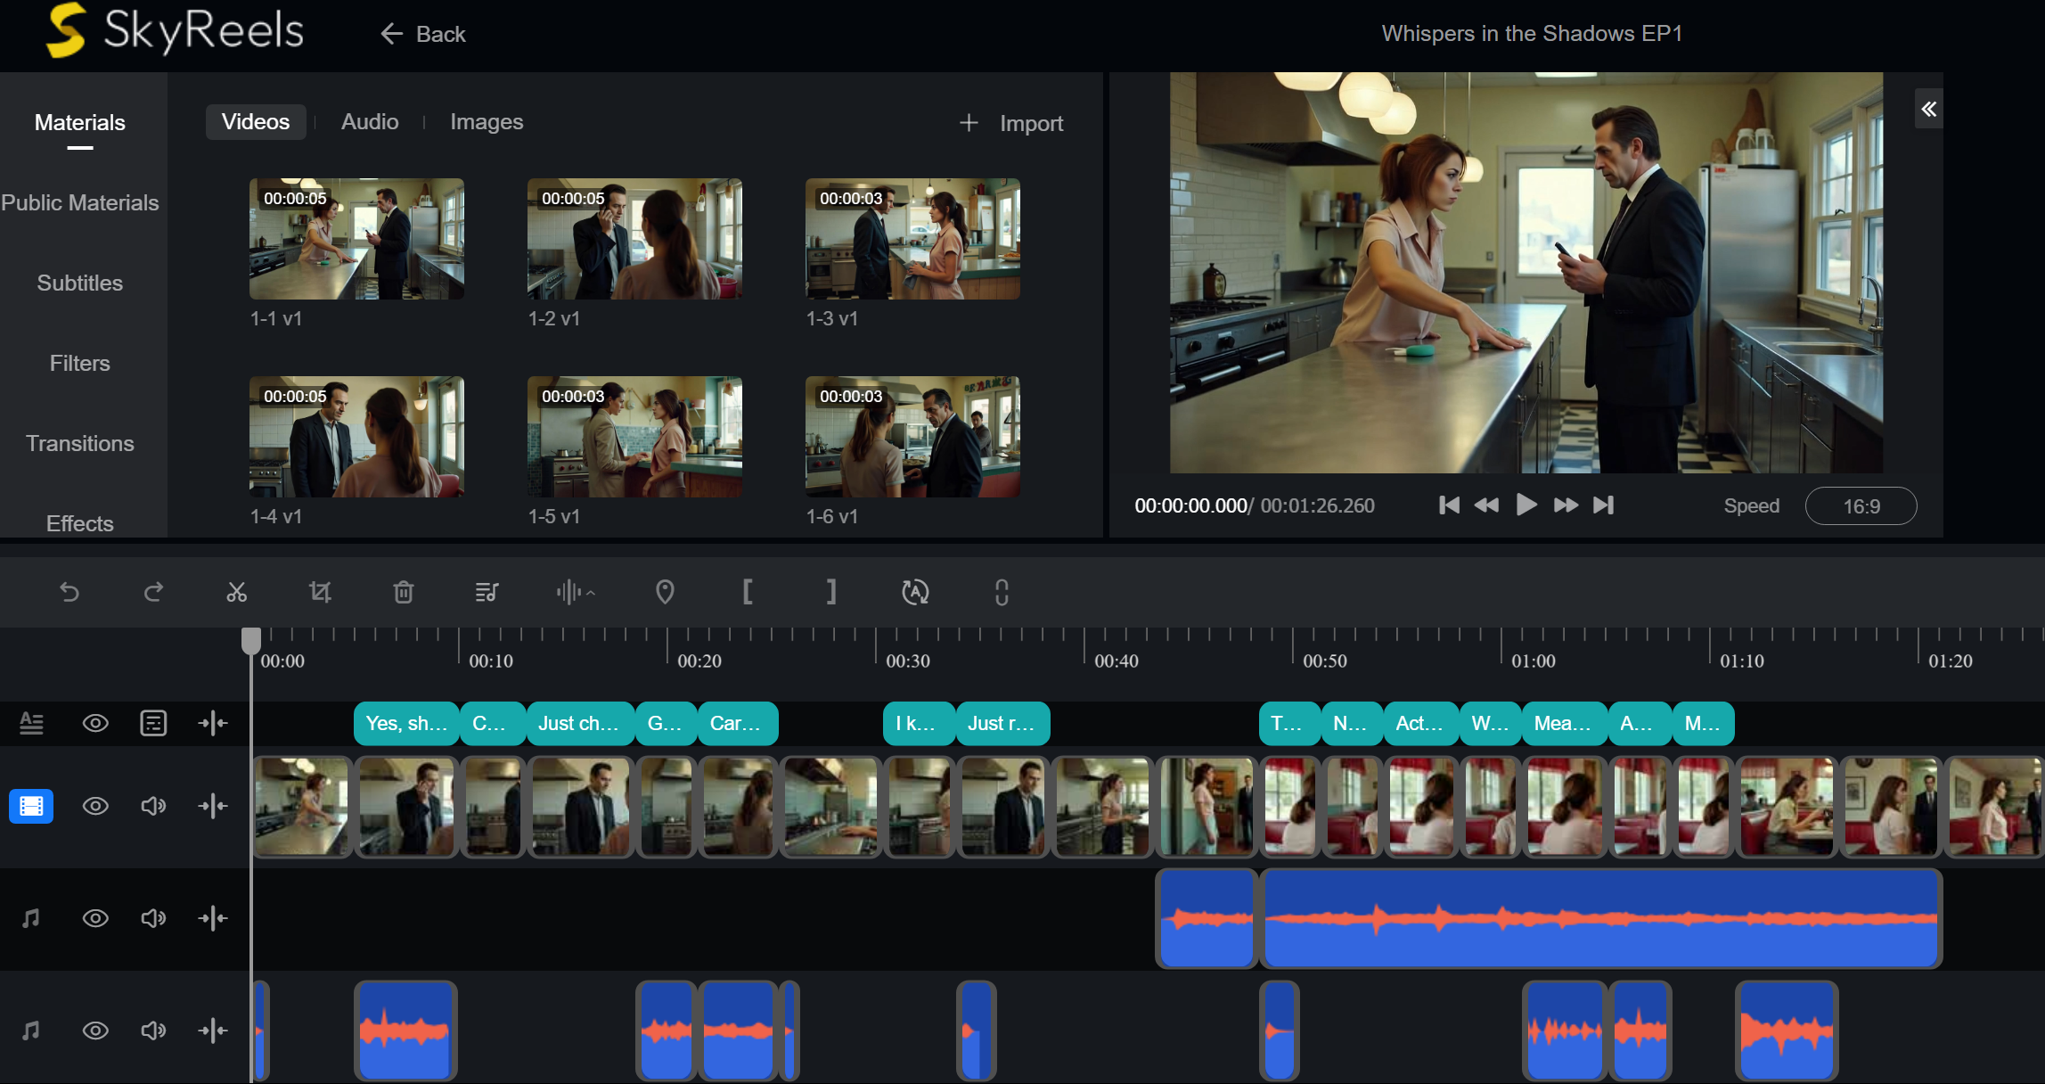This screenshot has height=1084, width=2045.
Task: Click the trash Delete icon
Action: coord(404,592)
